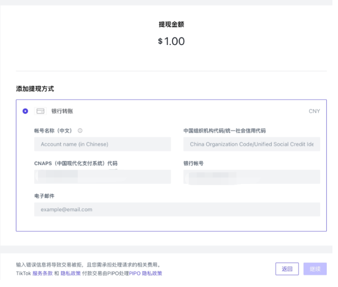Open the TikTok 服务条款 link
Viewport: 338px width, 287px height.
pos(42,273)
